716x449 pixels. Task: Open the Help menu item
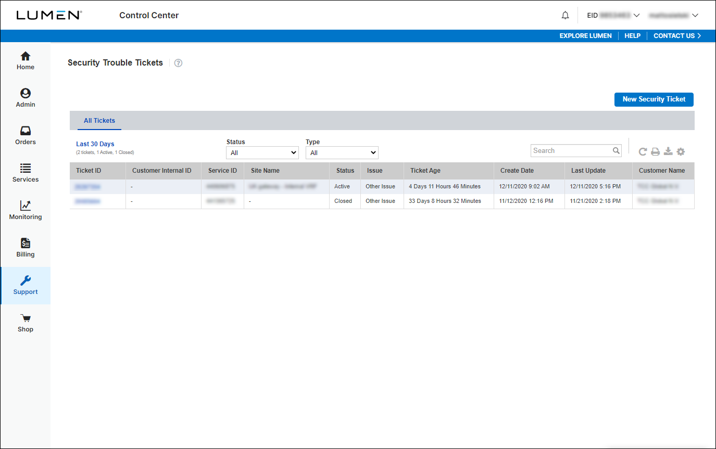pyautogui.click(x=632, y=36)
